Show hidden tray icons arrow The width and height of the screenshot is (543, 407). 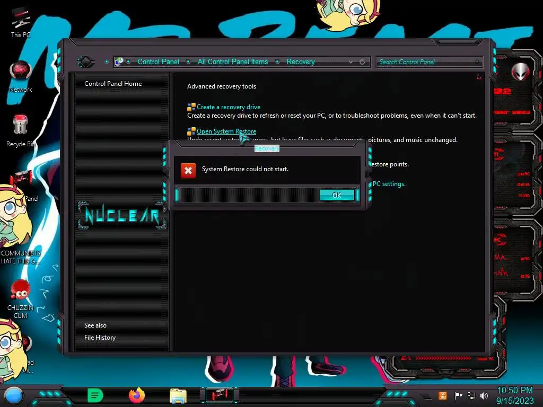(426, 396)
